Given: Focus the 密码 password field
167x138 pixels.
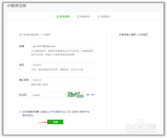Looking at the screenshot, I should (x=62, y=65).
